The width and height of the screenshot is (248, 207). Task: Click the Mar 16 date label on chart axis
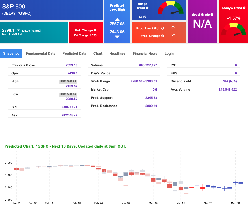180,203
